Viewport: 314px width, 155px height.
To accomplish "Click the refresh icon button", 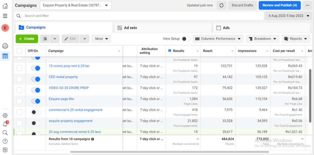I will [x=221, y=5].
